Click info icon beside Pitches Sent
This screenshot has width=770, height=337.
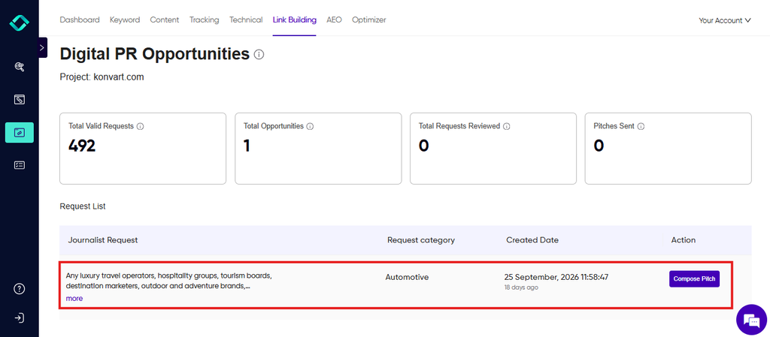(641, 126)
